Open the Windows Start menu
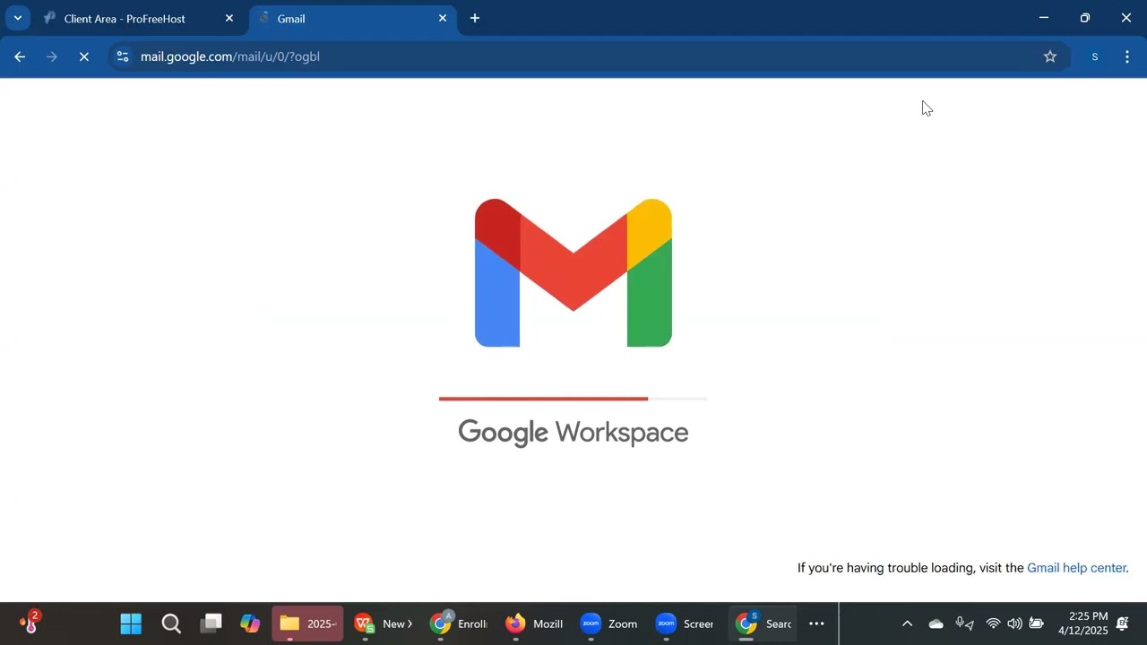Screen dimensions: 1147x645 click(x=131, y=623)
